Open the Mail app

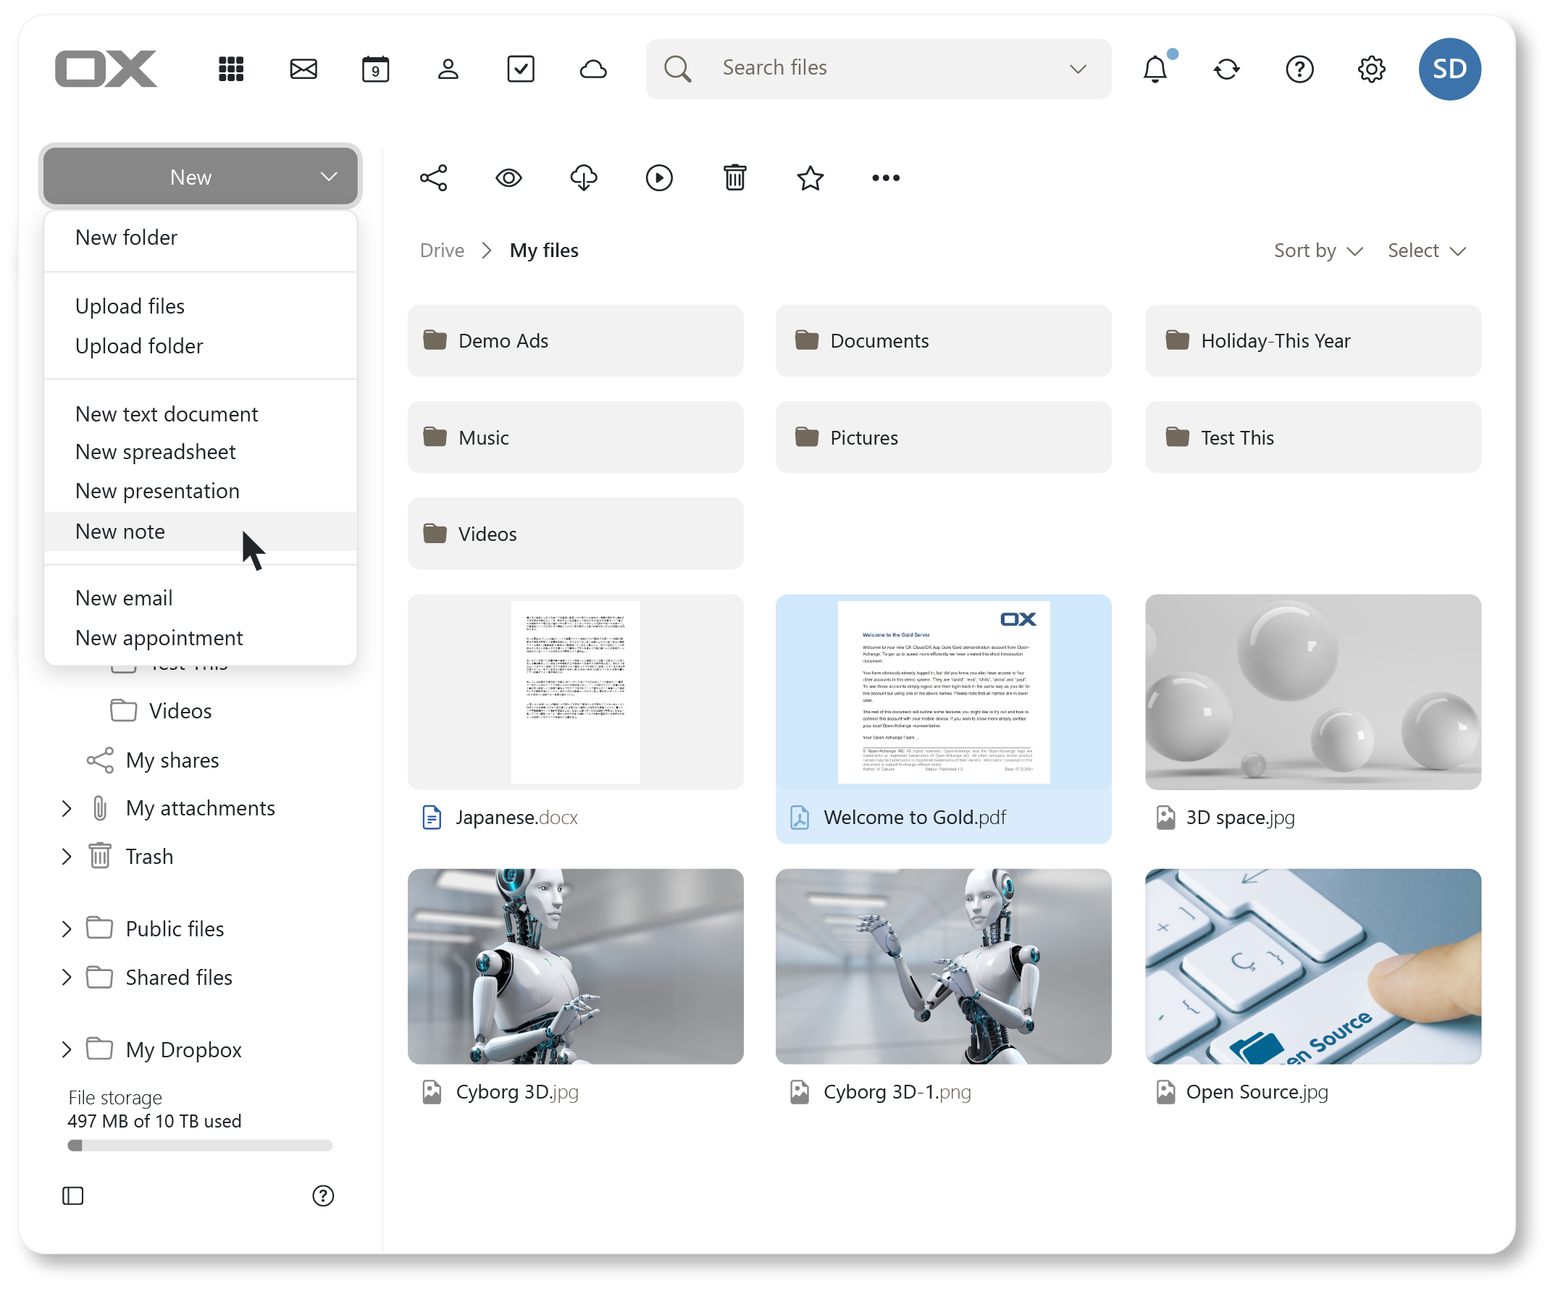(x=303, y=69)
